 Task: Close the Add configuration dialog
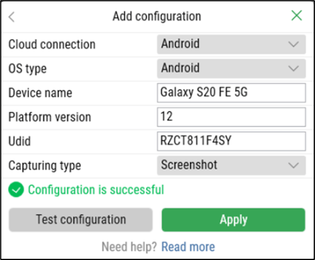(297, 16)
